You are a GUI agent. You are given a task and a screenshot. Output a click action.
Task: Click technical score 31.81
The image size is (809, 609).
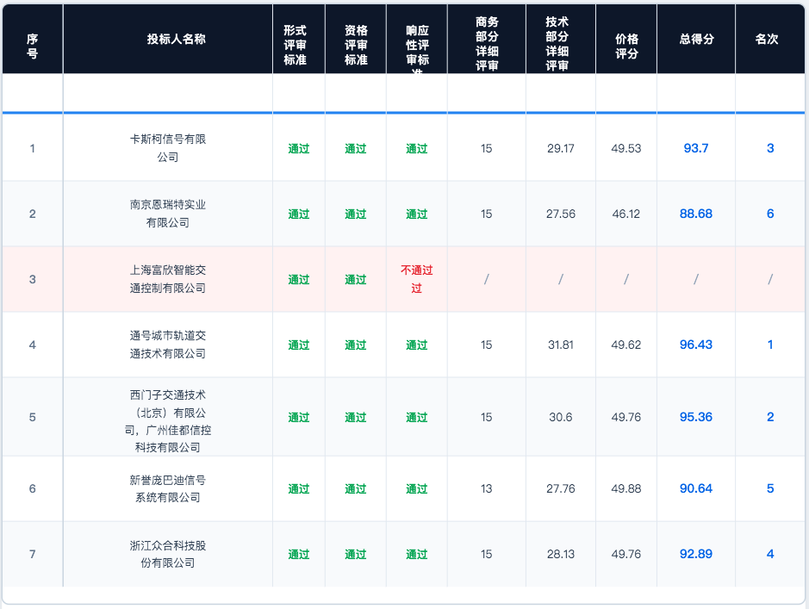560,345
